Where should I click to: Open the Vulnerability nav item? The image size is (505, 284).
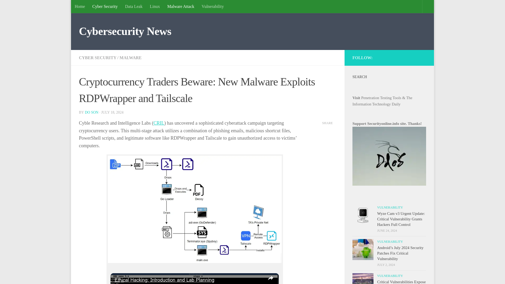point(213,7)
